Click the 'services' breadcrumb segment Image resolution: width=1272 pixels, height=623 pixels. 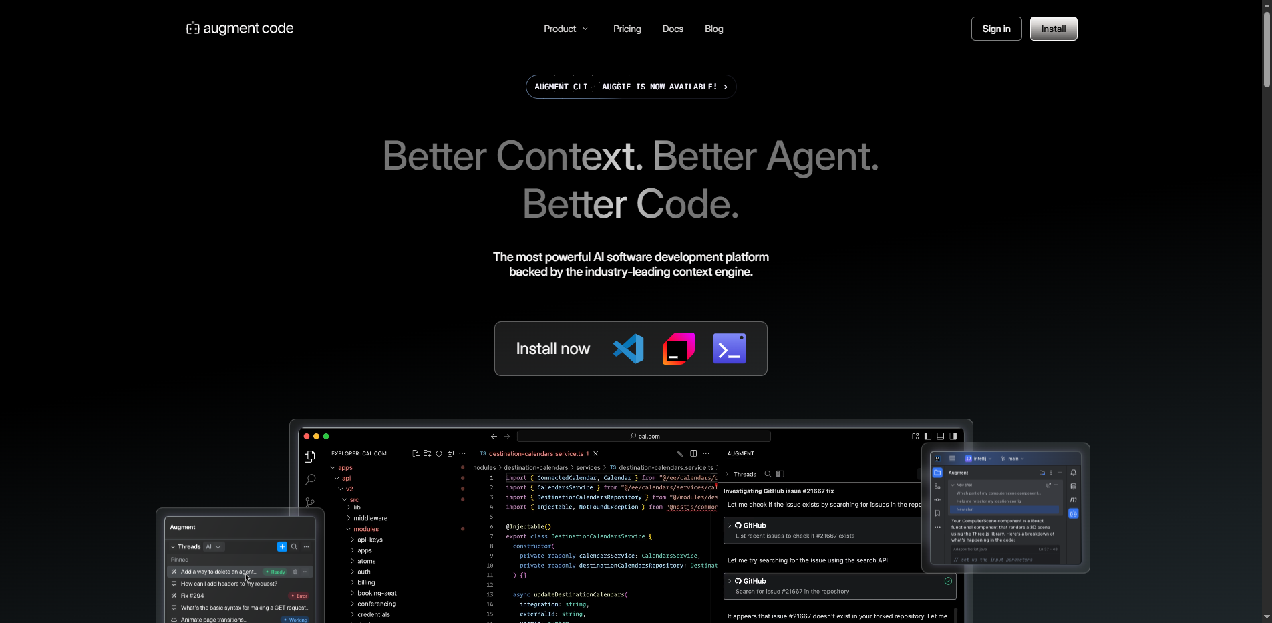click(589, 467)
